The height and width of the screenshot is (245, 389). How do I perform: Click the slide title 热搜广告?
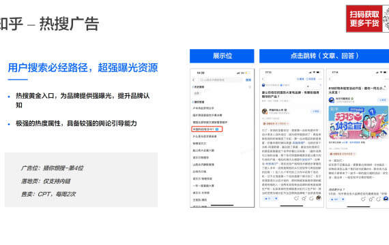point(69,24)
